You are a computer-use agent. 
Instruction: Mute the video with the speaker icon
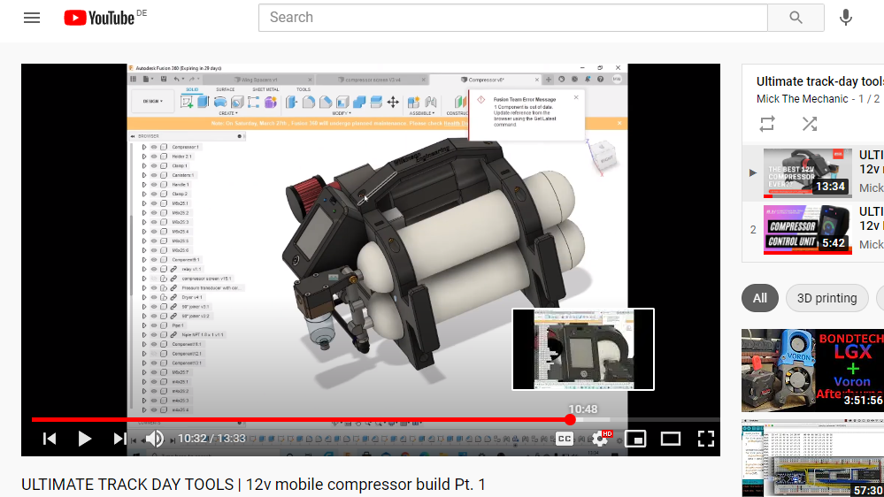tap(153, 439)
